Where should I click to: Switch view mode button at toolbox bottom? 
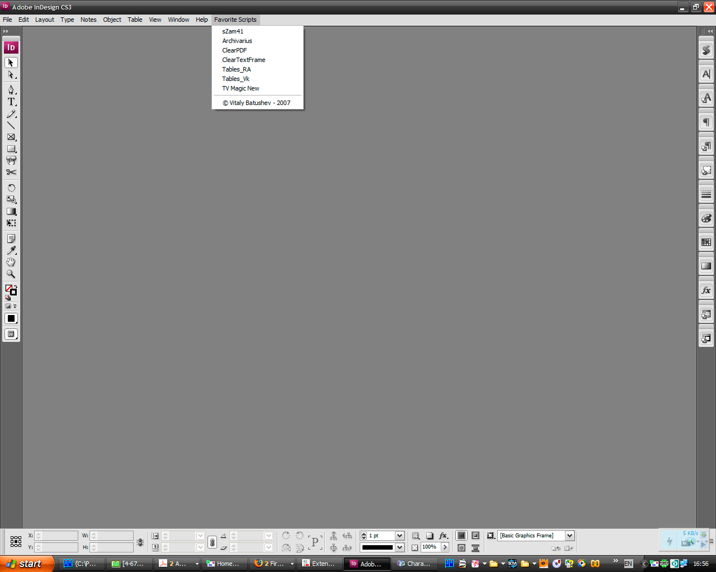(11, 334)
